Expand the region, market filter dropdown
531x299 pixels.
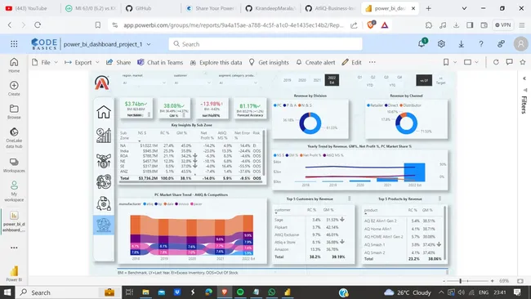[164, 83]
